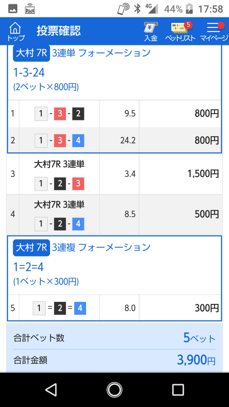Tap the 1-3-24 formation summary text
The image size is (229, 407).
point(29,72)
